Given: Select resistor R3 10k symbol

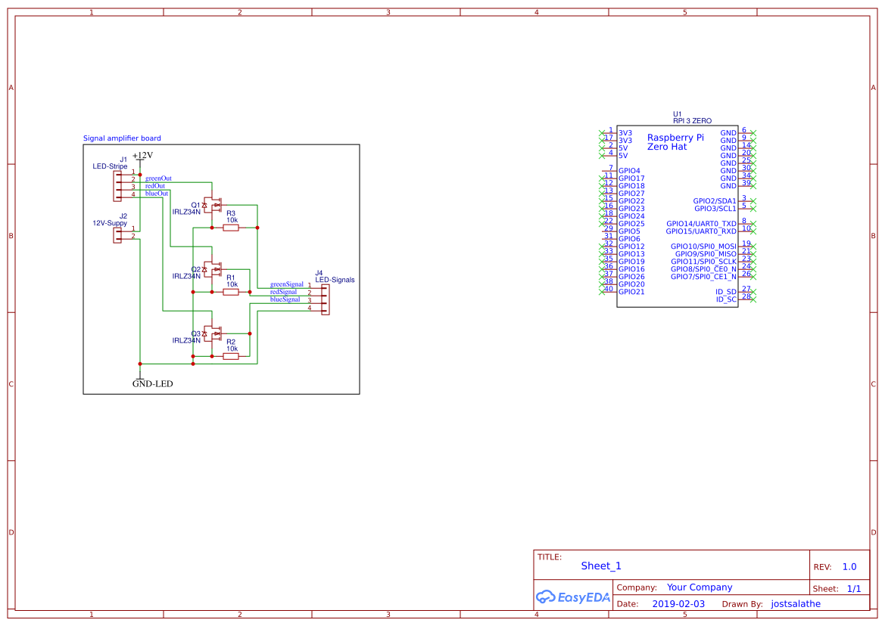Looking at the screenshot, I should (231, 227).
